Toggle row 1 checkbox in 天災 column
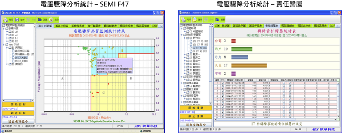The height and width of the screenshot is (134, 343). pos(223,83)
